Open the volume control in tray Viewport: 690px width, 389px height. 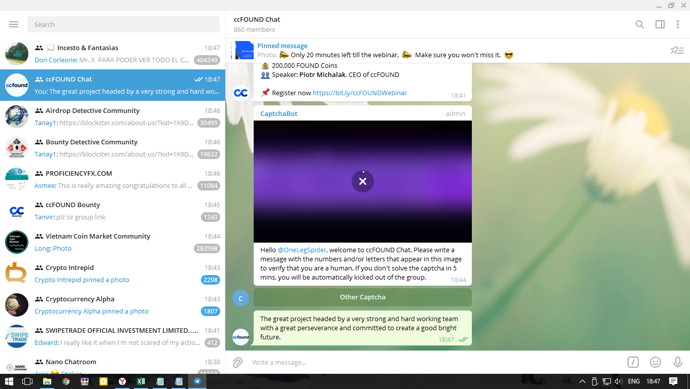click(x=618, y=381)
